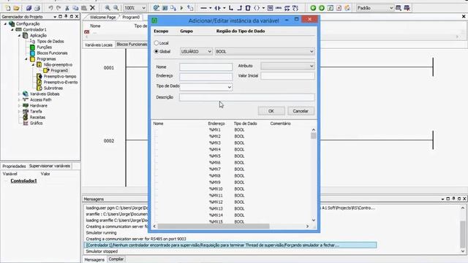Image resolution: width=468 pixels, height=263 pixels.
Task: Click the Endereço input field
Action: [206, 77]
